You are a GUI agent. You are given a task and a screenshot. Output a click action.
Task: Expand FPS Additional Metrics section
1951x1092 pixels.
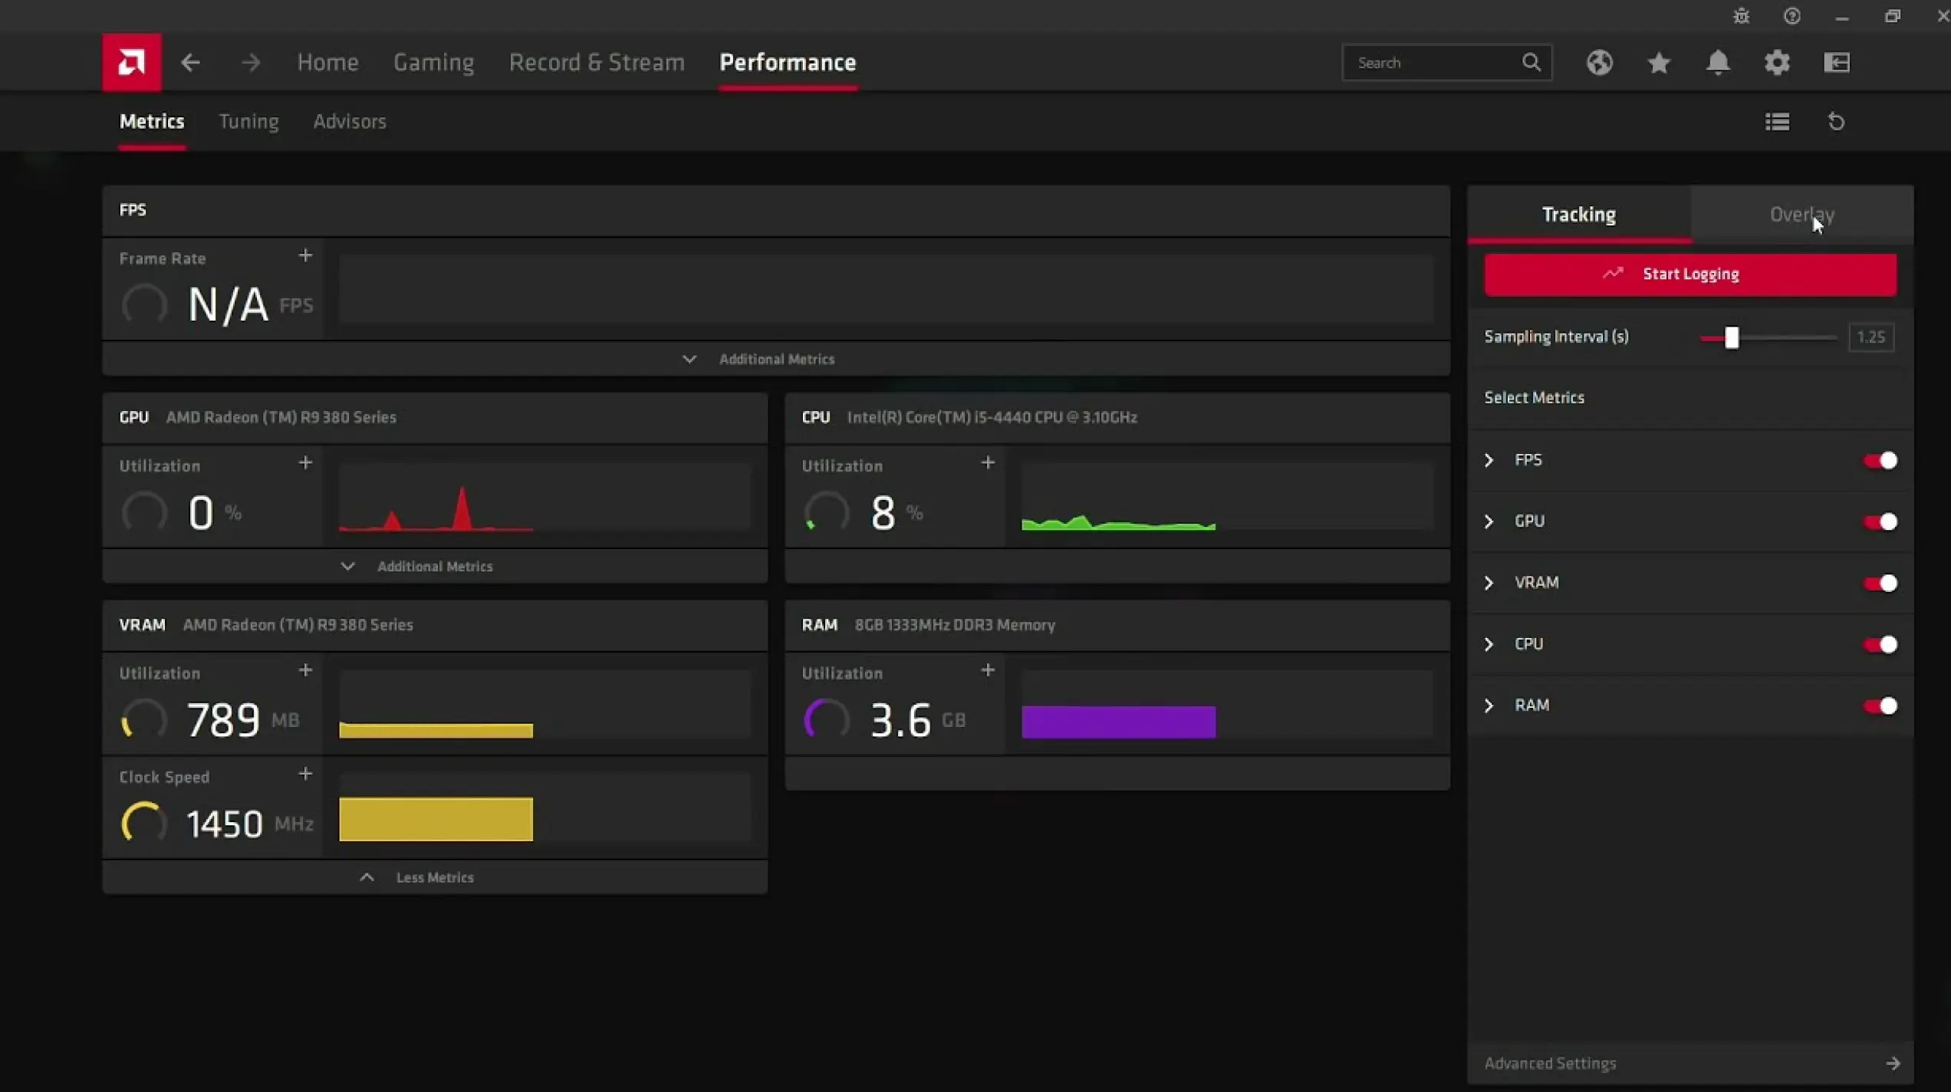775,359
